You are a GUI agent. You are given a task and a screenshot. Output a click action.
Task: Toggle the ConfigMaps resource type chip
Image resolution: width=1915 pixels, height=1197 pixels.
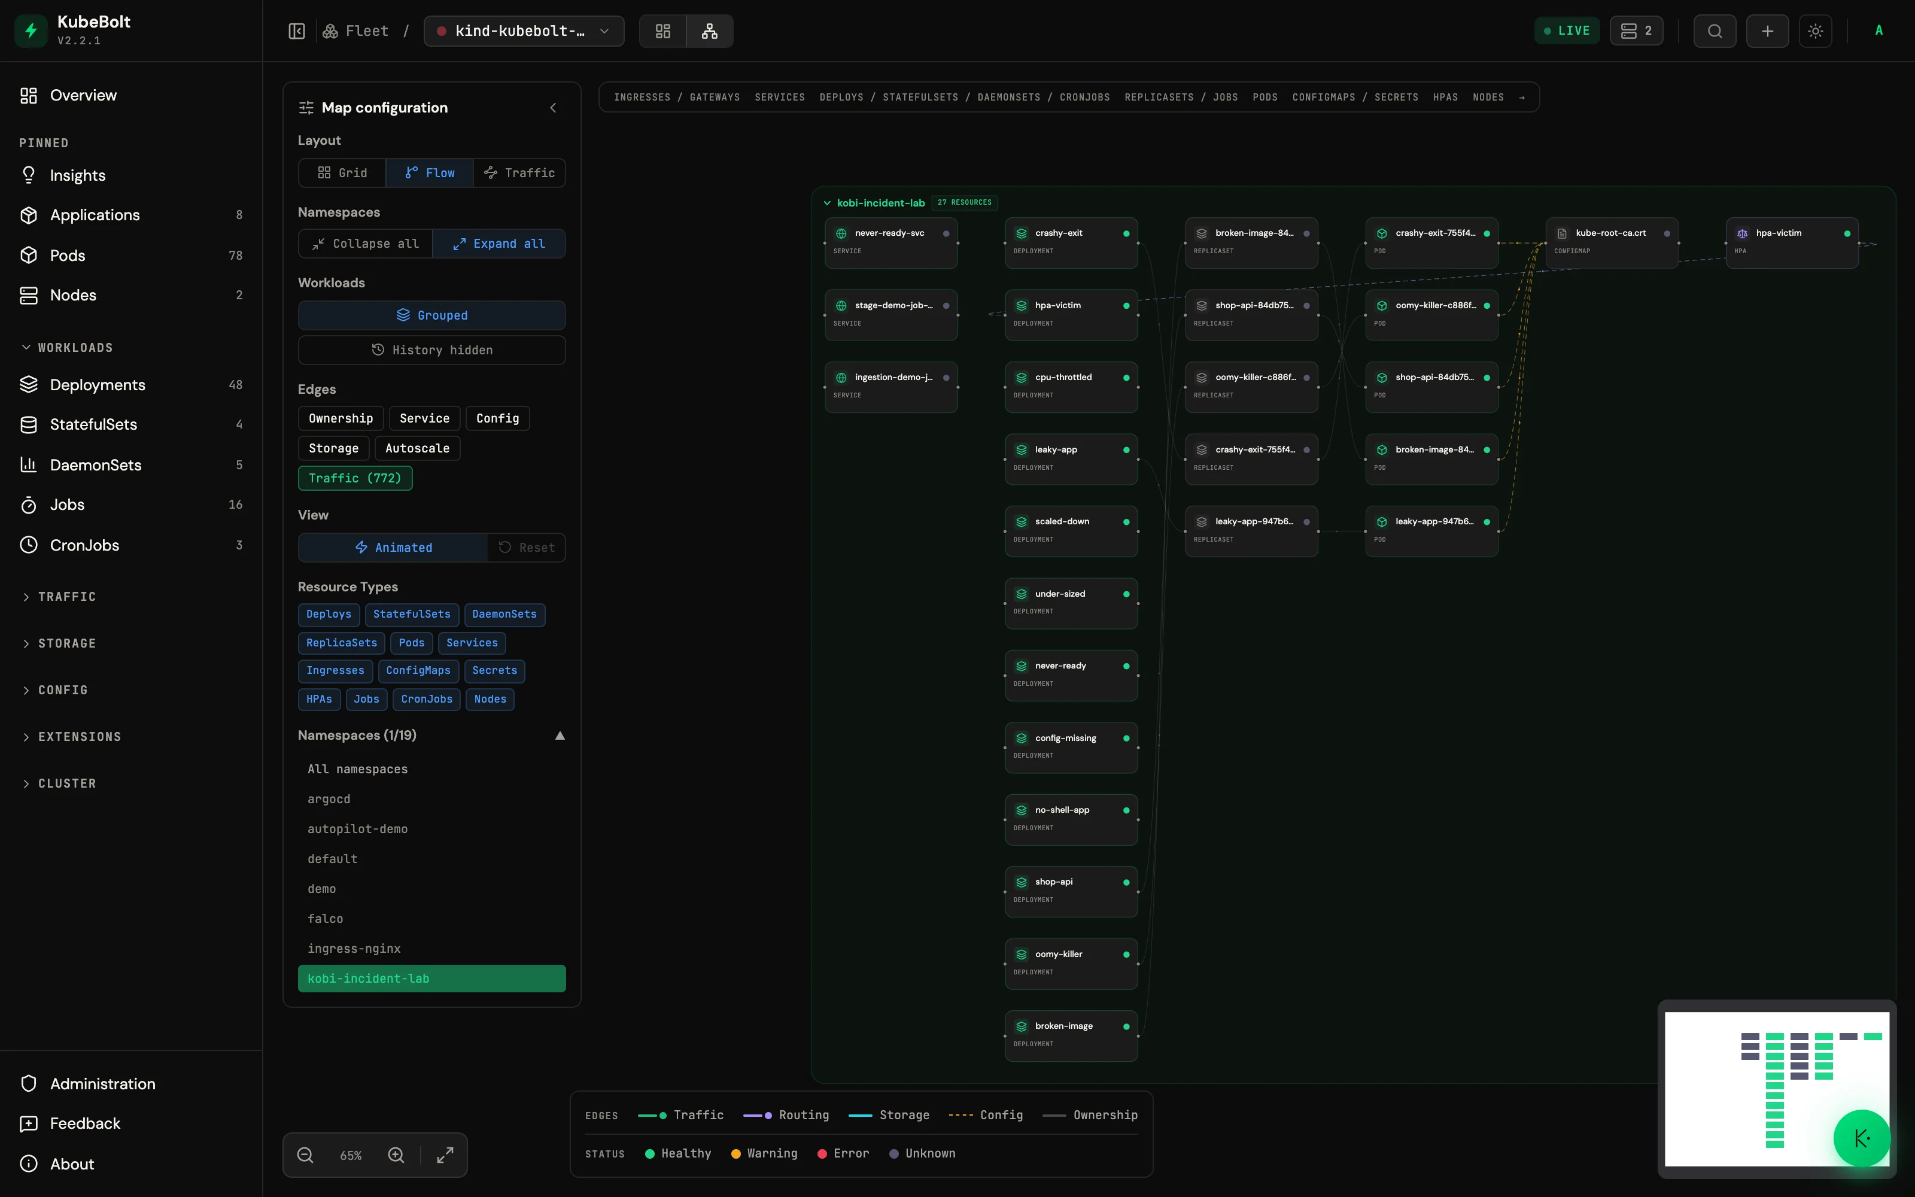point(418,670)
